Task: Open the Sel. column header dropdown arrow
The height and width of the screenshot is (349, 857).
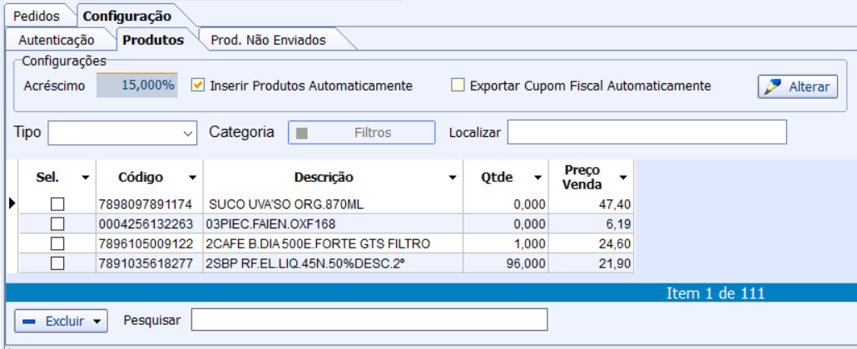Action: click(x=85, y=178)
